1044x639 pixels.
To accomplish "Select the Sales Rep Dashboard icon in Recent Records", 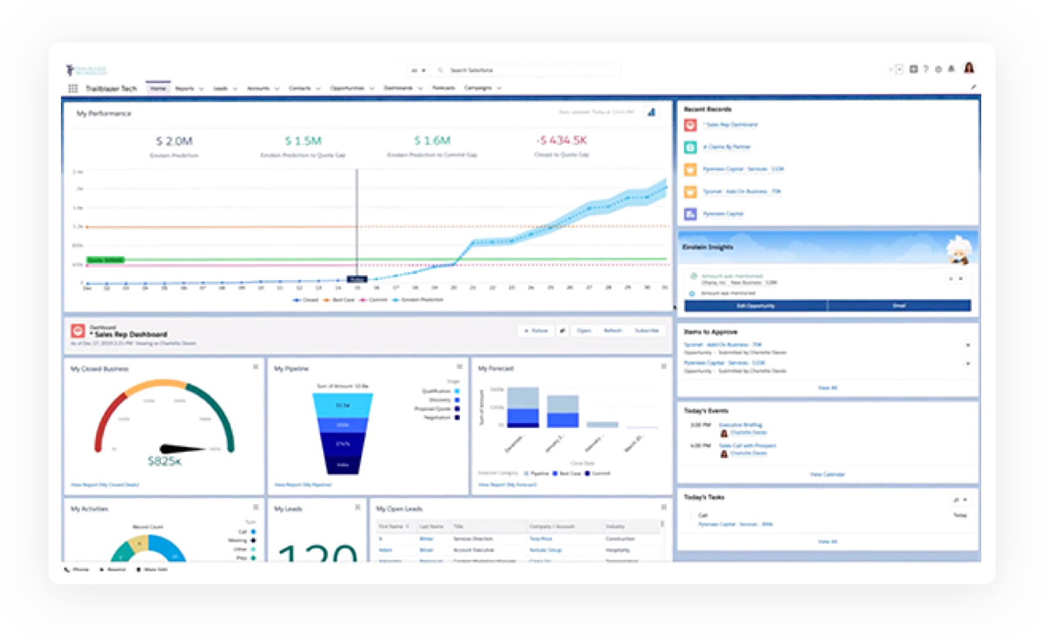I will pos(692,125).
